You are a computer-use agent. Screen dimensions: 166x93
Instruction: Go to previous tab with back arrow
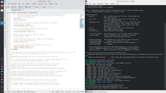[x=8, y=10]
